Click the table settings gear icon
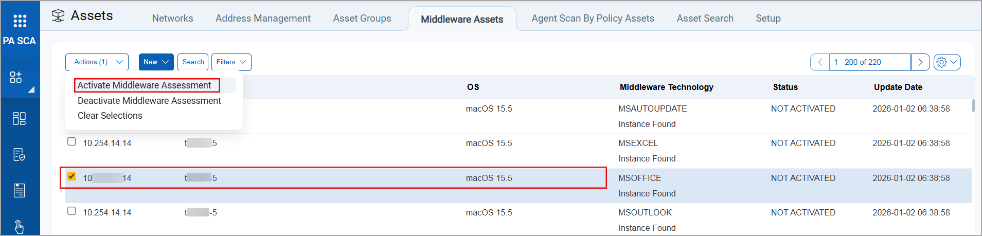 (942, 62)
